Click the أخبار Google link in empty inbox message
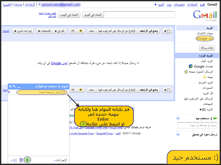This screenshot has height=165, width=221. tap(59, 63)
